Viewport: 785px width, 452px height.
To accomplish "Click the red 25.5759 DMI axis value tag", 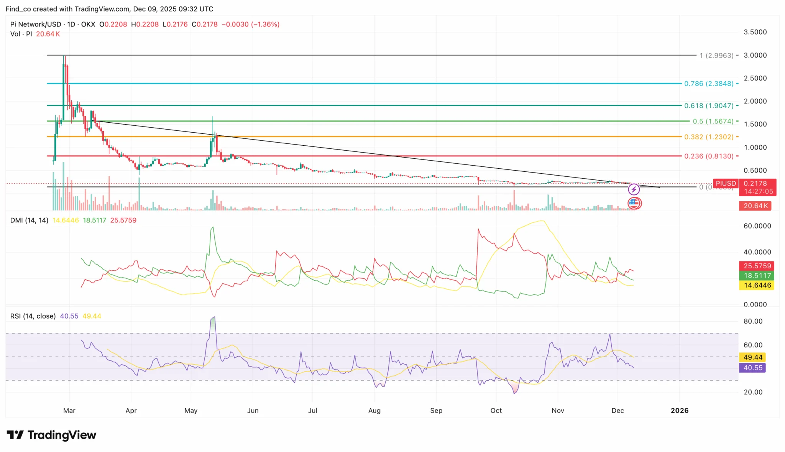I will coord(757,266).
